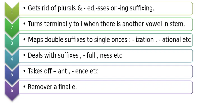Click the 'Takes off – ant, - ence' box
This screenshot has width=201, height=104.
(106, 71)
